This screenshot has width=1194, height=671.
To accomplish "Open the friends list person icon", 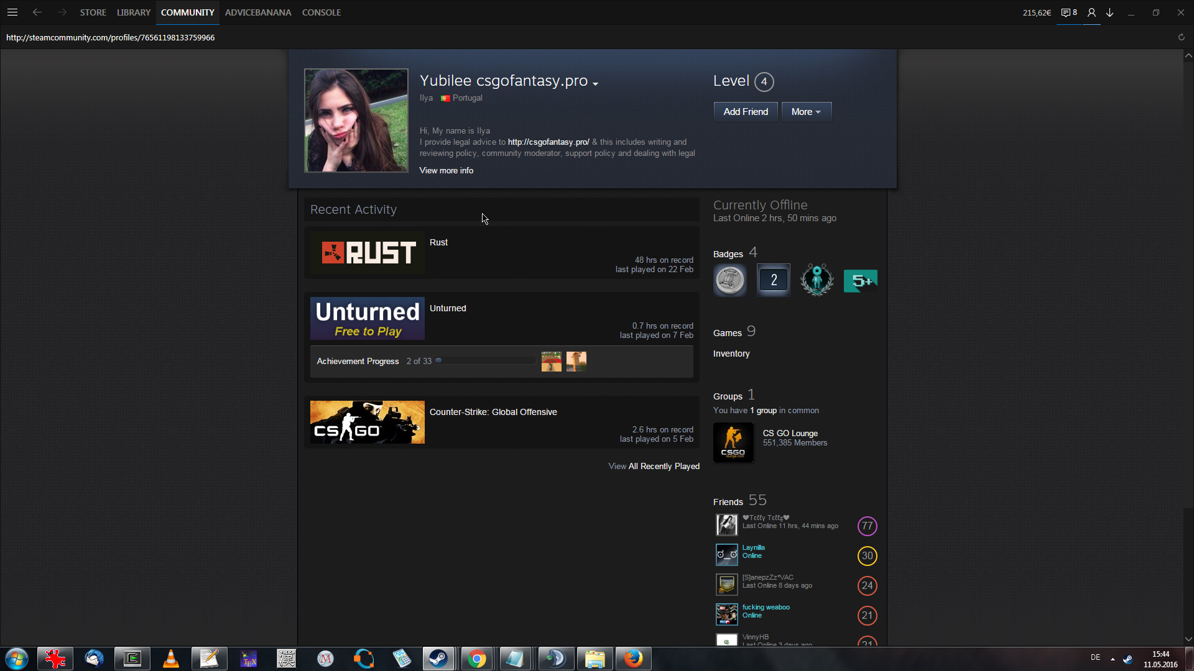I will click(1091, 12).
